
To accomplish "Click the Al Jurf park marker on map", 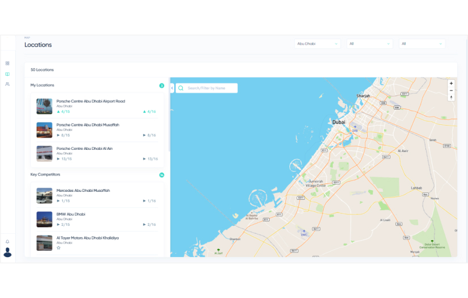I will (218, 251).
